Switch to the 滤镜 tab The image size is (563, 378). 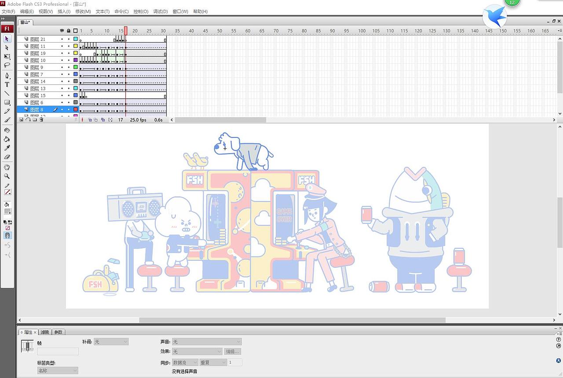click(45, 332)
